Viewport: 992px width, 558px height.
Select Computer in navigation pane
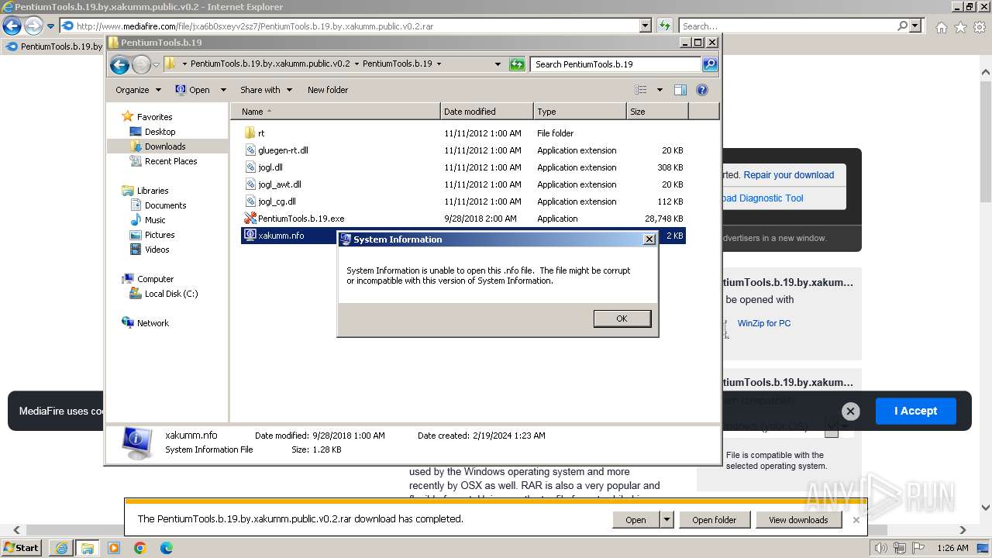(x=155, y=279)
